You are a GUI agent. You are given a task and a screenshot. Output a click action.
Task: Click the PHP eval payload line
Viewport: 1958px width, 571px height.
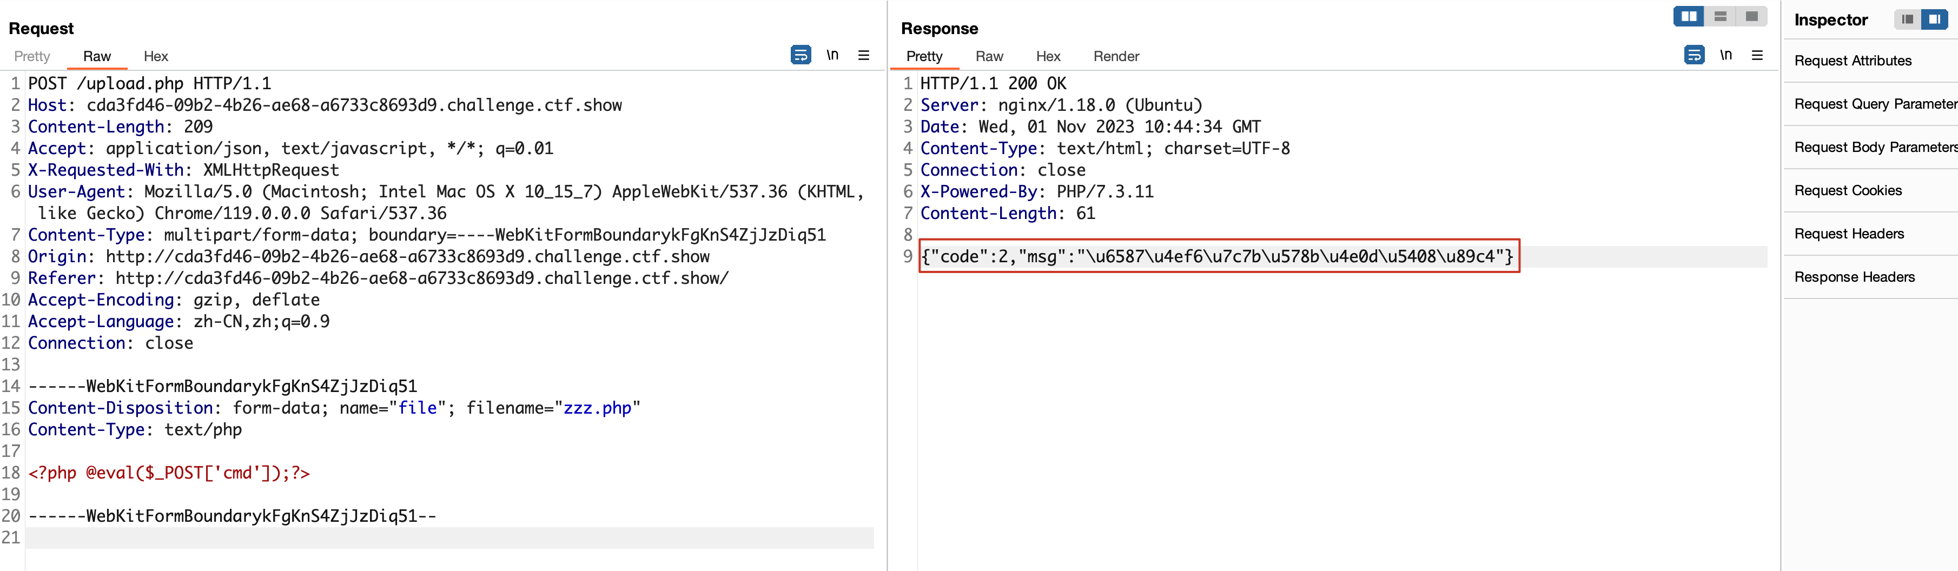click(169, 474)
